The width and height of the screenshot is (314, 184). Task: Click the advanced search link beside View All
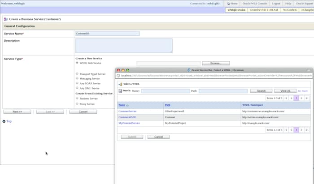tap(303, 91)
